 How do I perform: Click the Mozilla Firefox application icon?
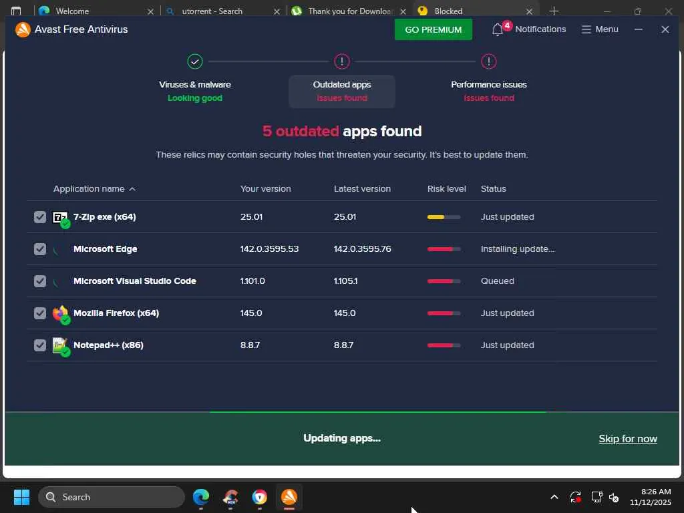pos(60,313)
